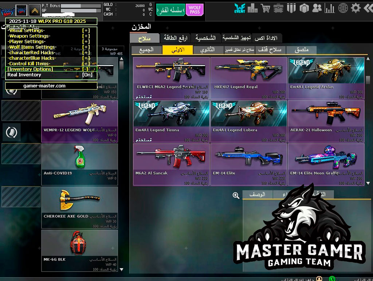The image size is (373, 281).
Task: Click the WOLF PASS button
Action: click(x=195, y=9)
